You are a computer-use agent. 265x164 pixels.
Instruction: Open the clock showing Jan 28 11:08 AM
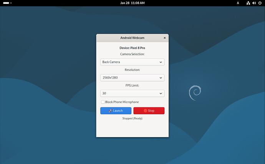(132, 3)
